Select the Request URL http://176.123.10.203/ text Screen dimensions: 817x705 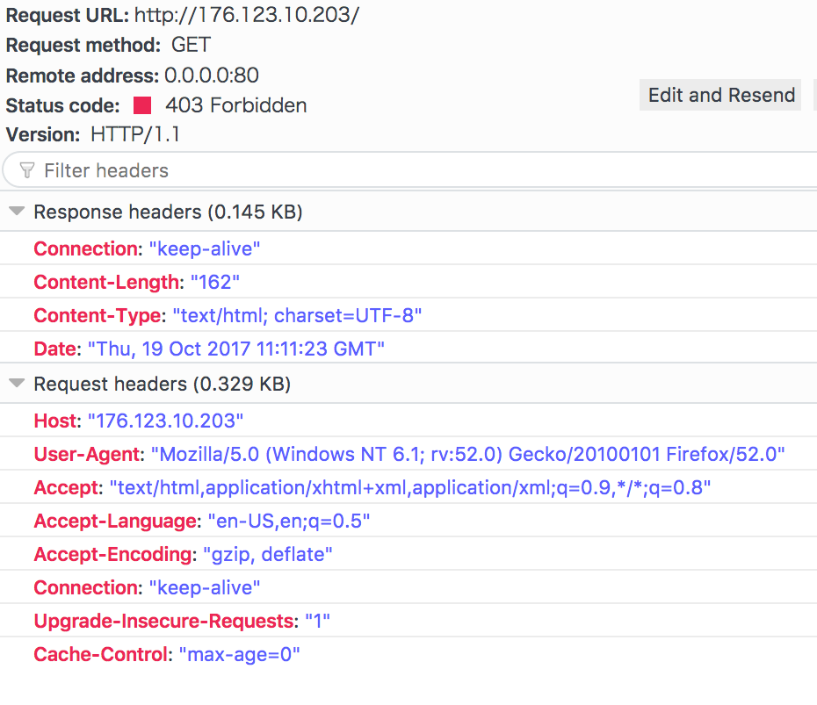(247, 15)
